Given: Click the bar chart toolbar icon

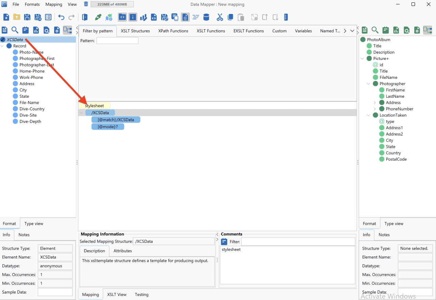Looking at the screenshot, I should point(143,17).
